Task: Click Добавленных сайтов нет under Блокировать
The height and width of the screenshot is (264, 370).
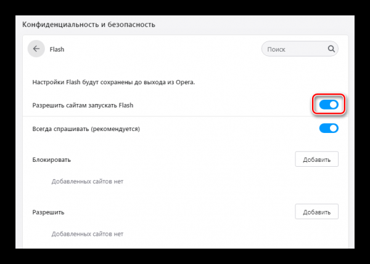Action: coord(88,182)
